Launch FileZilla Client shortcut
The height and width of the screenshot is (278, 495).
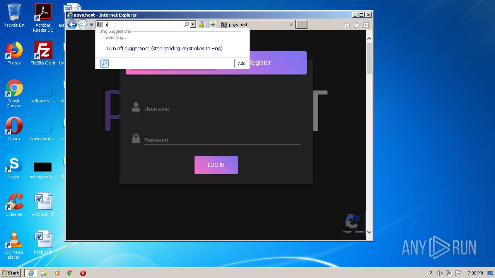pos(43,53)
